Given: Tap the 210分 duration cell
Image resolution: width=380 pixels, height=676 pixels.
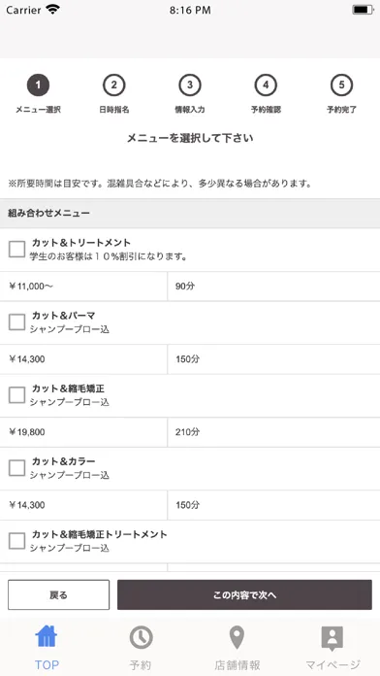Looking at the screenshot, I should 273,432.
